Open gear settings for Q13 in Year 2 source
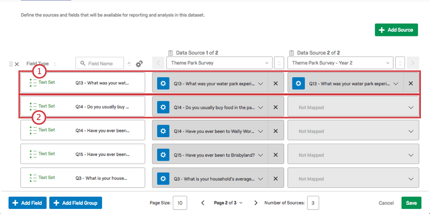The image size is (430, 214). click(x=298, y=83)
